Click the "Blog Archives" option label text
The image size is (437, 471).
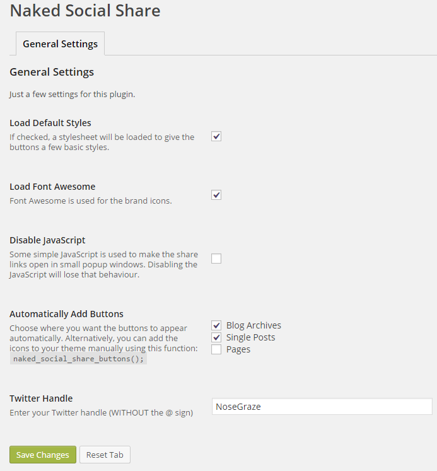[253, 325]
